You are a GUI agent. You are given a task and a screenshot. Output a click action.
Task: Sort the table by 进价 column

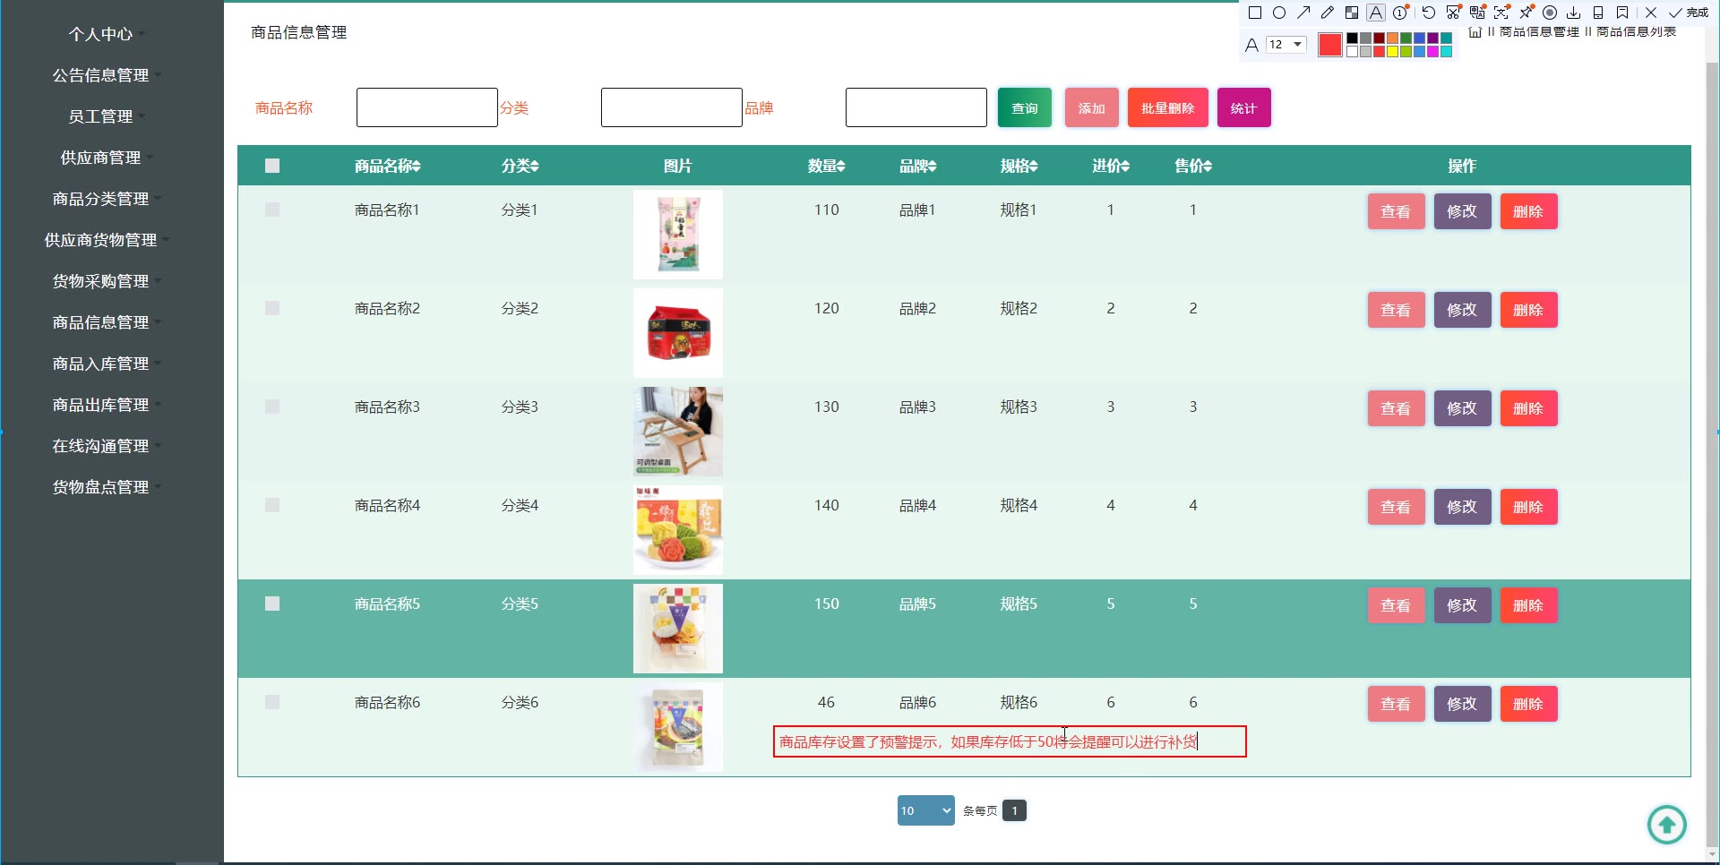click(x=1111, y=166)
